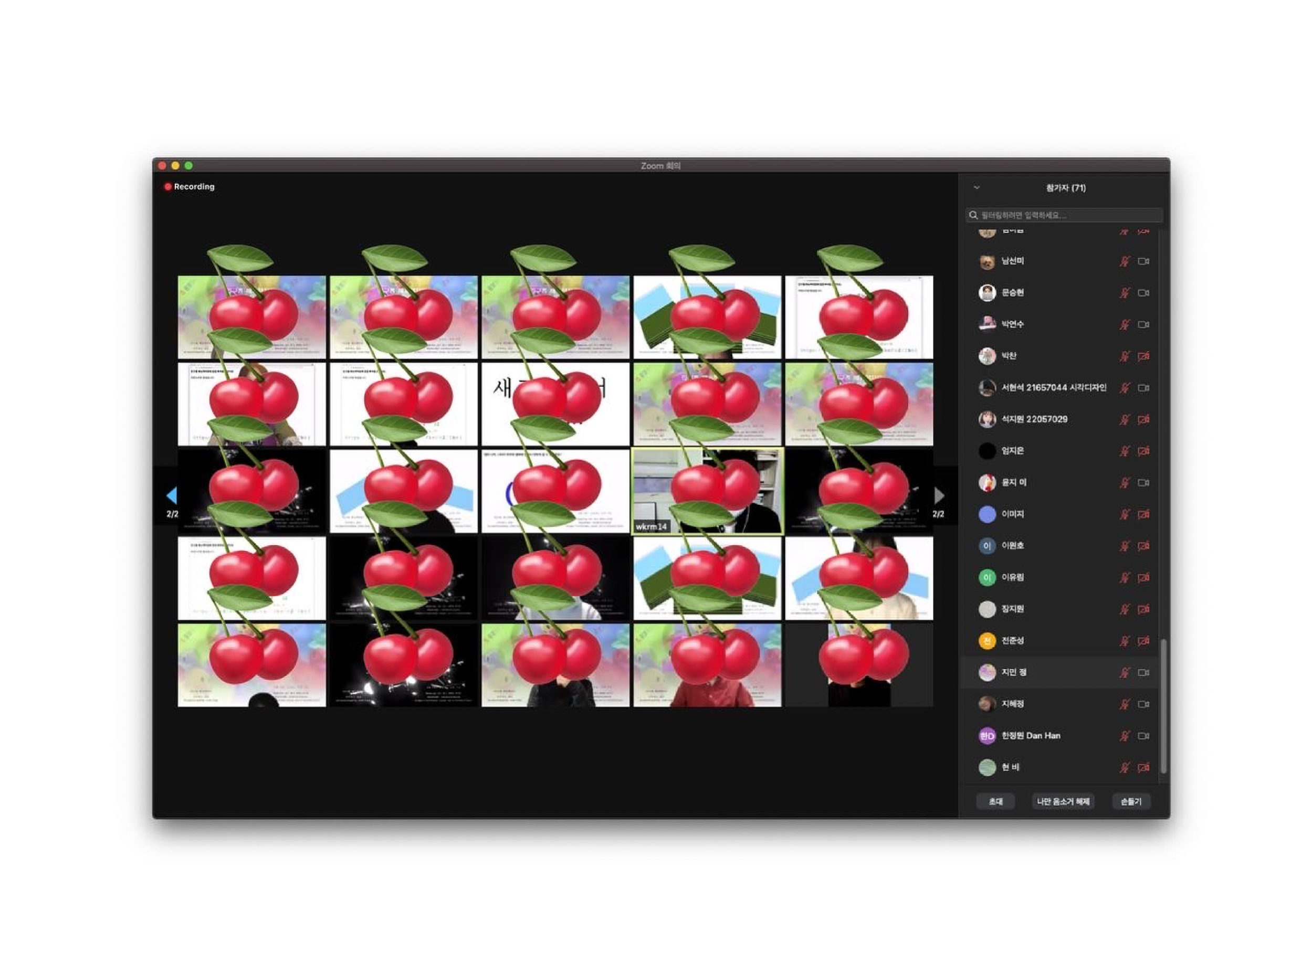This screenshot has height=974, width=1301.
Task: Collapse participants panel with top chevron
Action: point(977,187)
